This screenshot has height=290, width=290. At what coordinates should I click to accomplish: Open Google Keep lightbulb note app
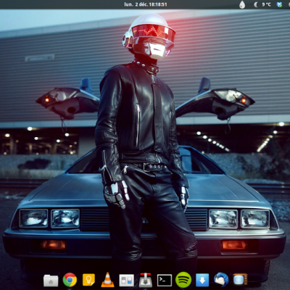tap(88, 280)
